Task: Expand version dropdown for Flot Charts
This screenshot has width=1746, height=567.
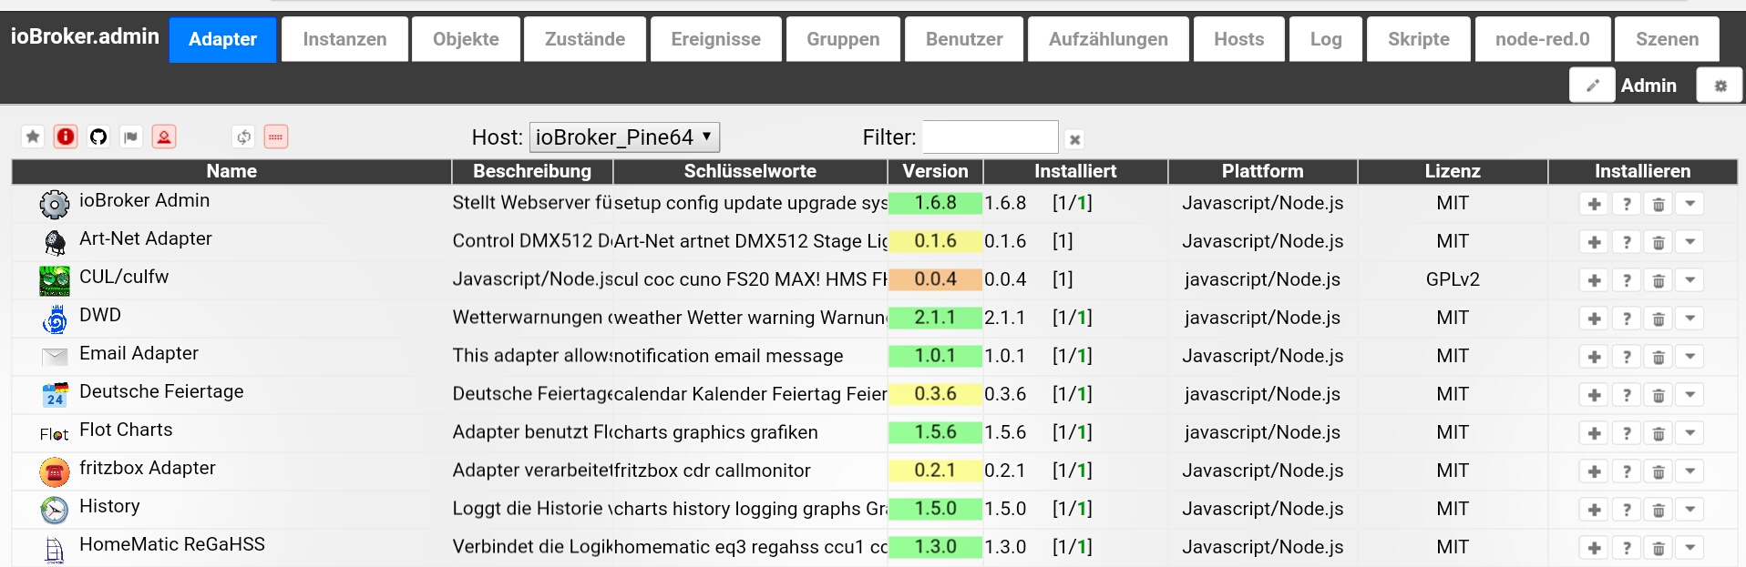Action: point(1690,433)
